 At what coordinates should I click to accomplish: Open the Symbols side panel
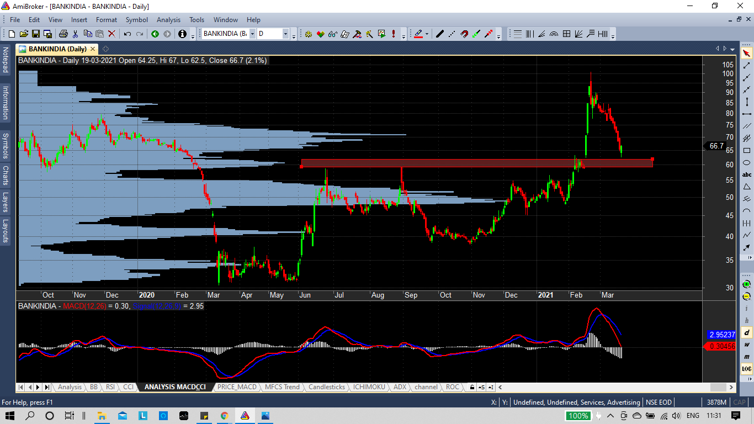6,145
